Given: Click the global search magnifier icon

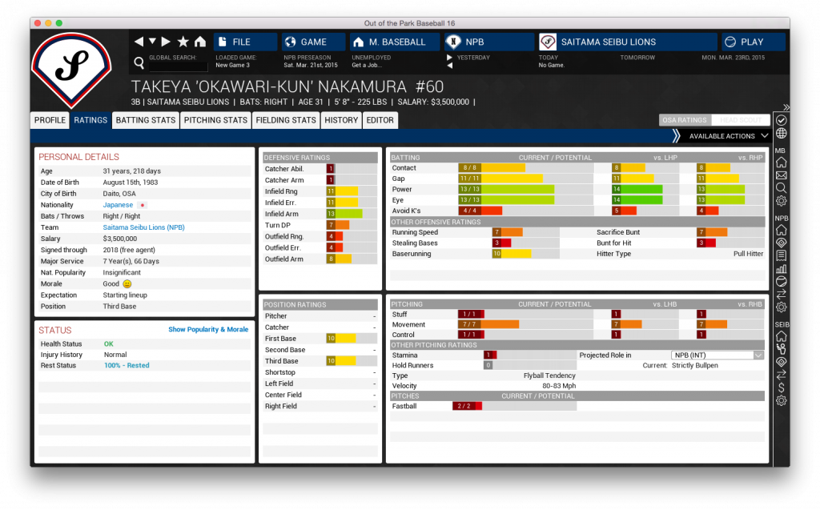Looking at the screenshot, I should 139,62.
